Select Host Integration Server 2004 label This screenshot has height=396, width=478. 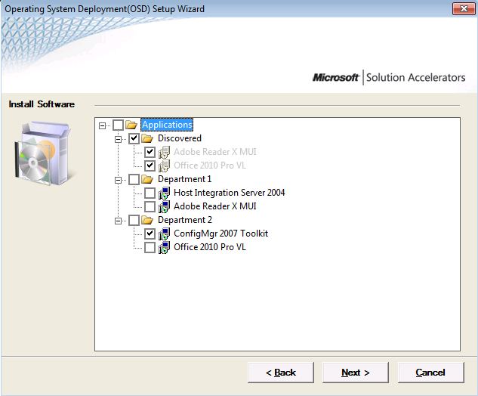pyautogui.click(x=230, y=193)
